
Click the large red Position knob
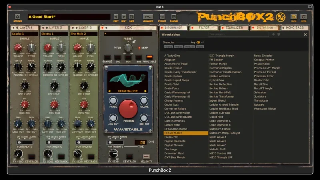(x=128, y=109)
